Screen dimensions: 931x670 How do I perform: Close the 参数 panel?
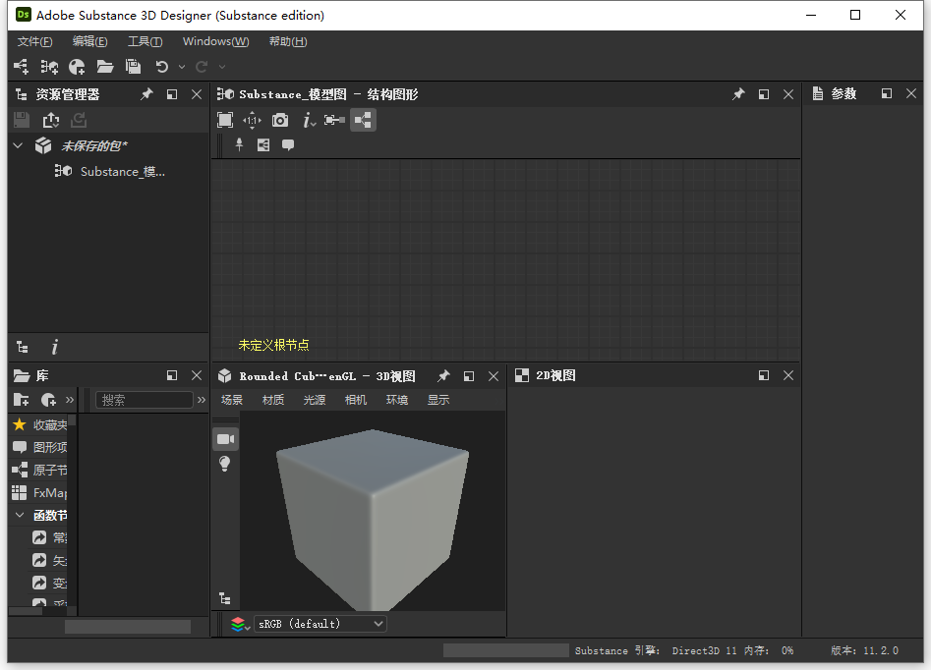[911, 93]
